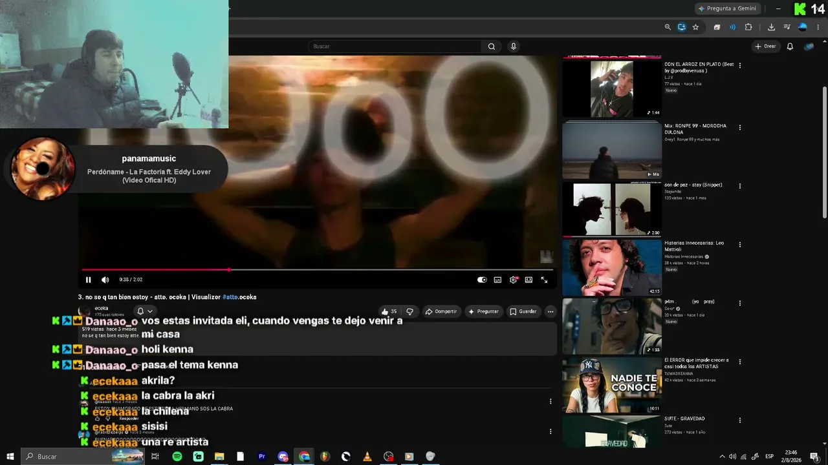Open VLC media player from the taskbar
Viewport: 828px width, 465px height.
(x=367, y=457)
